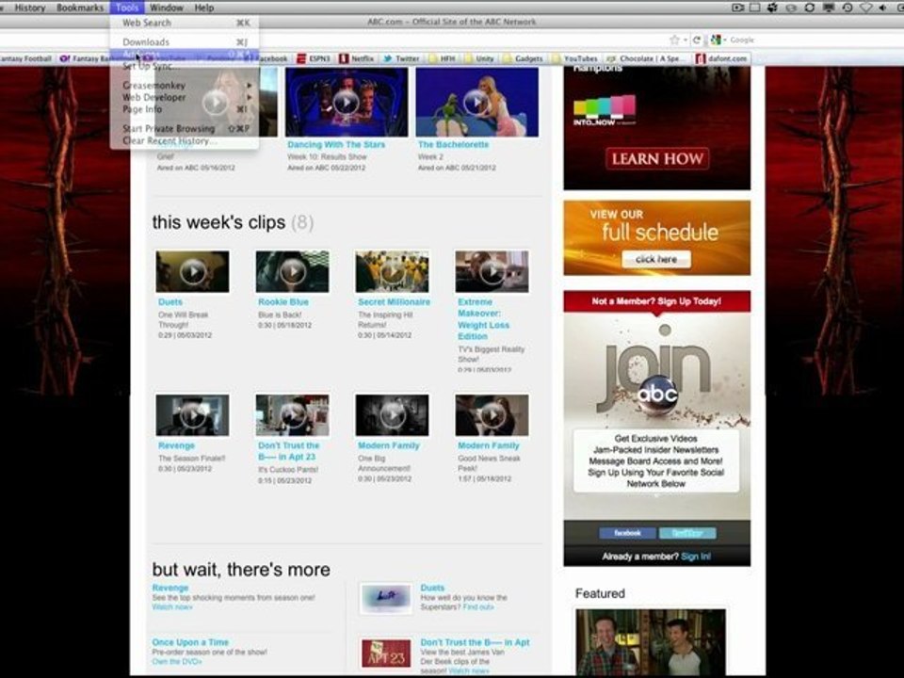This screenshot has width=904, height=678.
Task: Close the open Tools menu
Action: click(127, 8)
